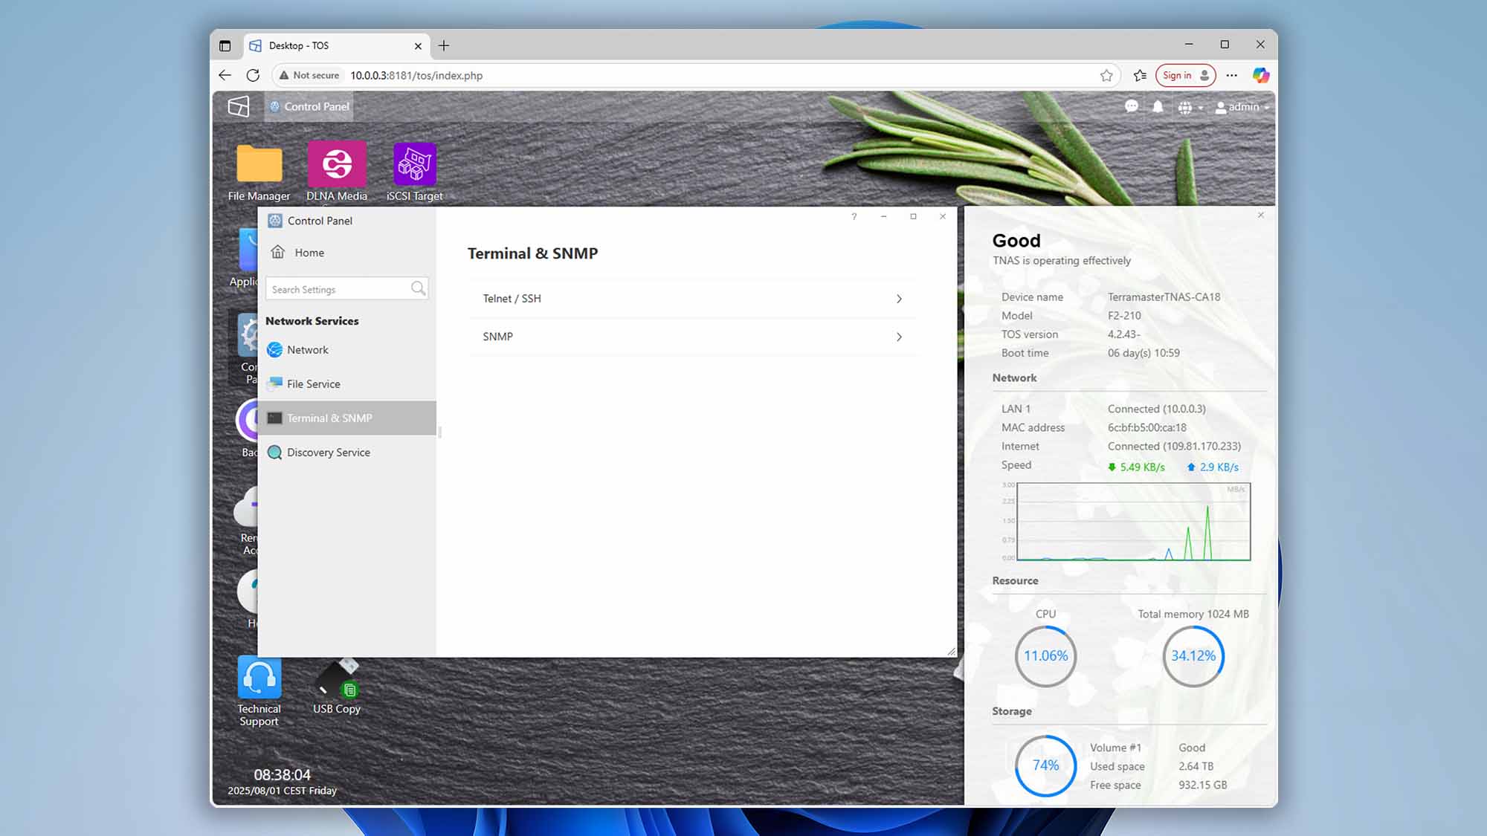The height and width of the screenshot is (836, 1487).
Task: Close the system status widget panel
Action: 1261,215
